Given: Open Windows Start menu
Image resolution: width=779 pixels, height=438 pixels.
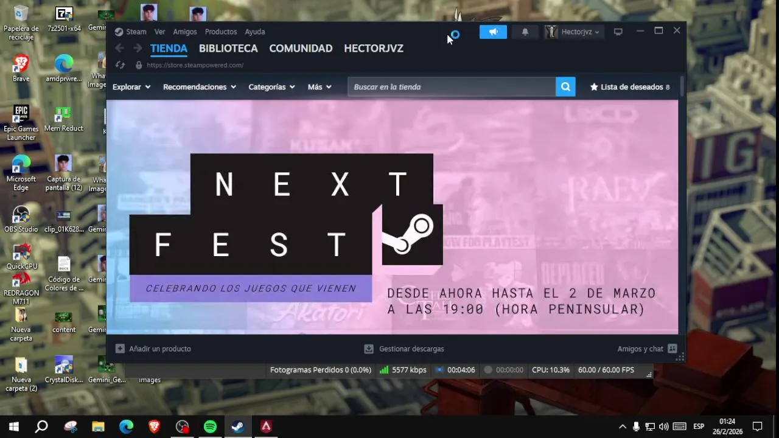Looking at the screenshot, I should click(x=13, y=426).
